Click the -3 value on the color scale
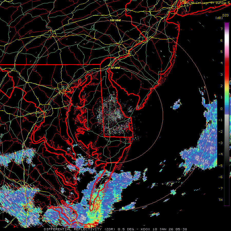Viewport: 231px width, 231px height. [220, 143]
